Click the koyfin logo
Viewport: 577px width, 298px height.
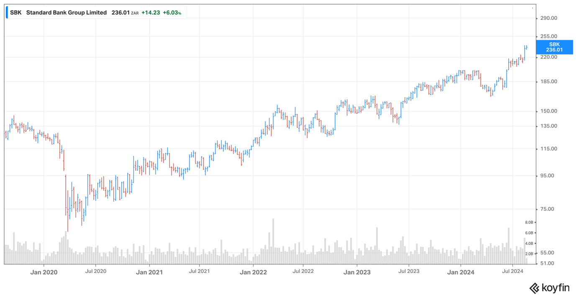pyautogui.click(x=549, y=288)
